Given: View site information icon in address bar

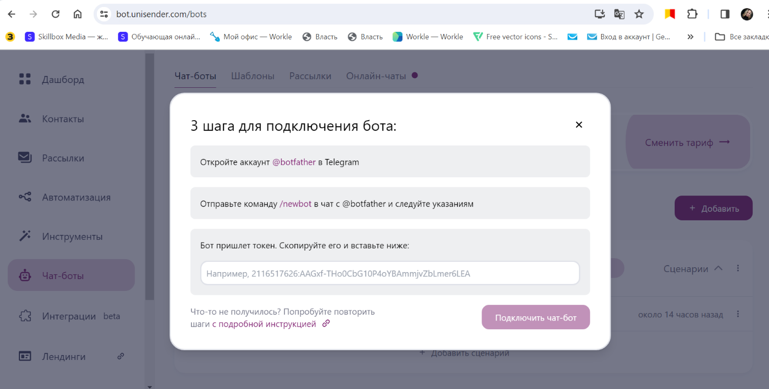Looking at the screenshot, I should (104, 14).
